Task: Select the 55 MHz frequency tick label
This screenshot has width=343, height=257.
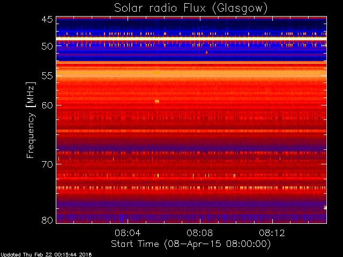Action: click(x=47, y=76)
